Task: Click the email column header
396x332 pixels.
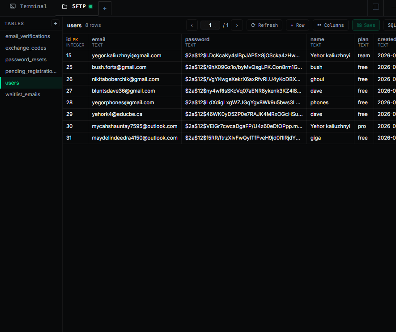Action: 135,42
